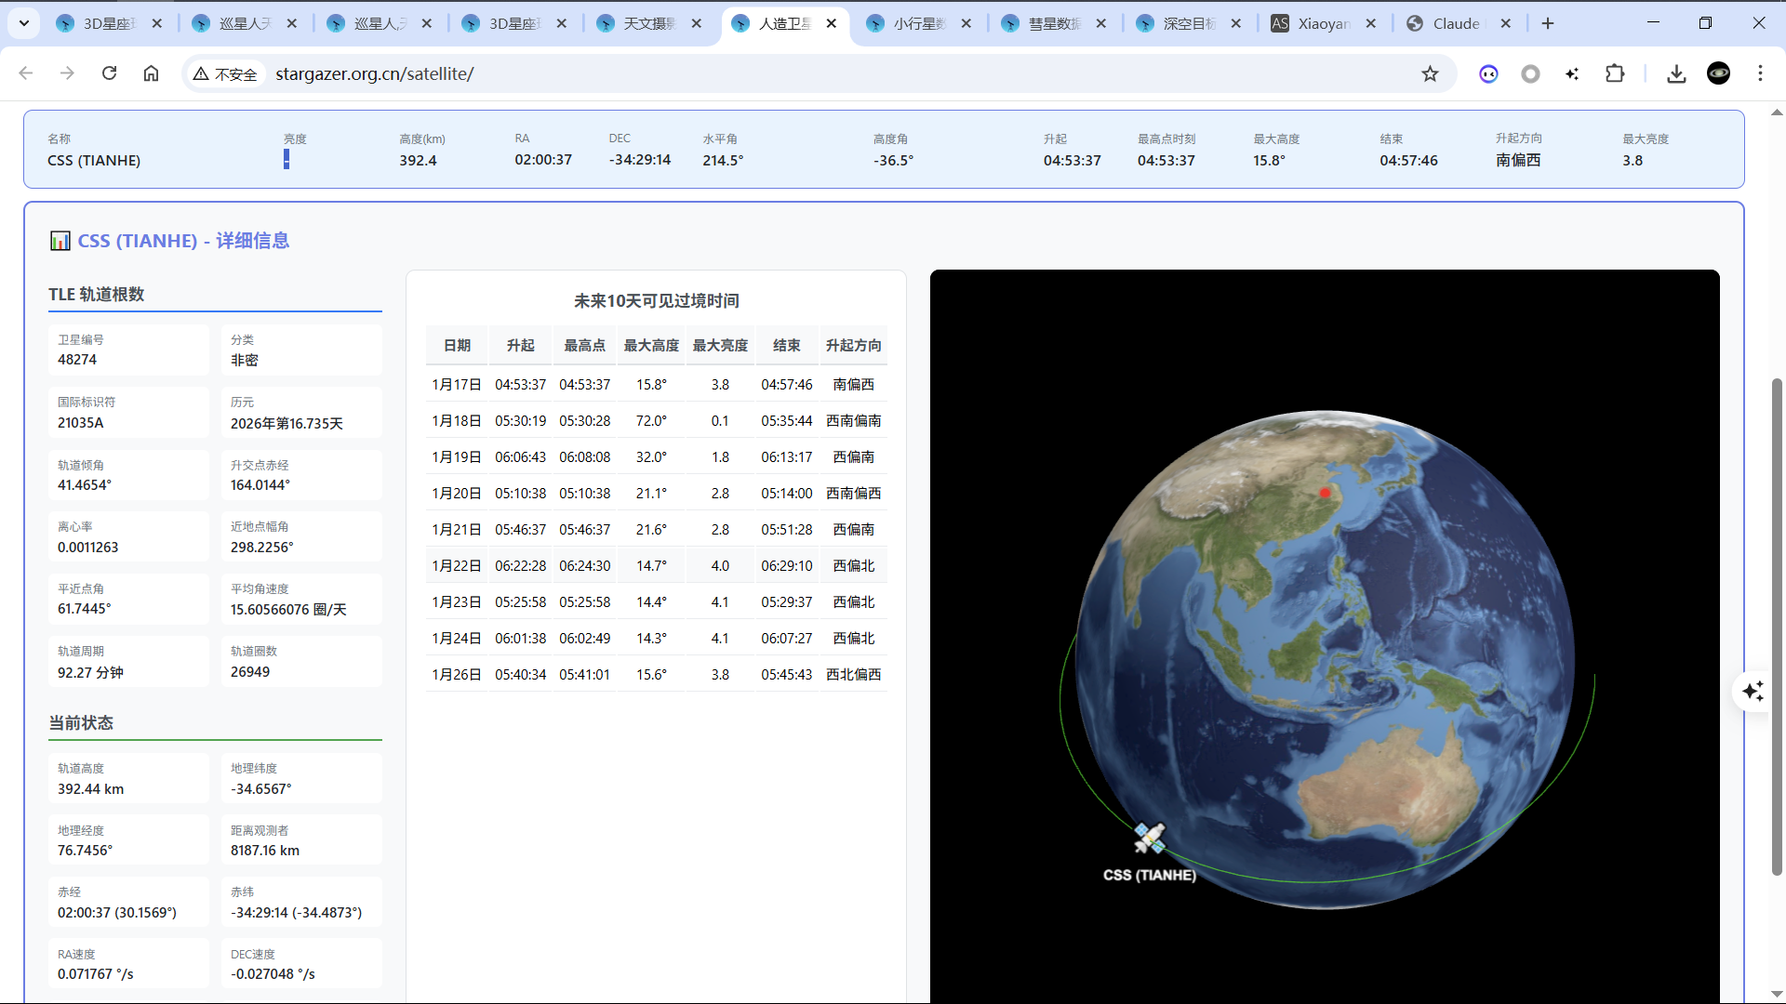Expand the tab search dropdown arrow
This screenshot has height=1004, width=1786.
click(23, 23)
